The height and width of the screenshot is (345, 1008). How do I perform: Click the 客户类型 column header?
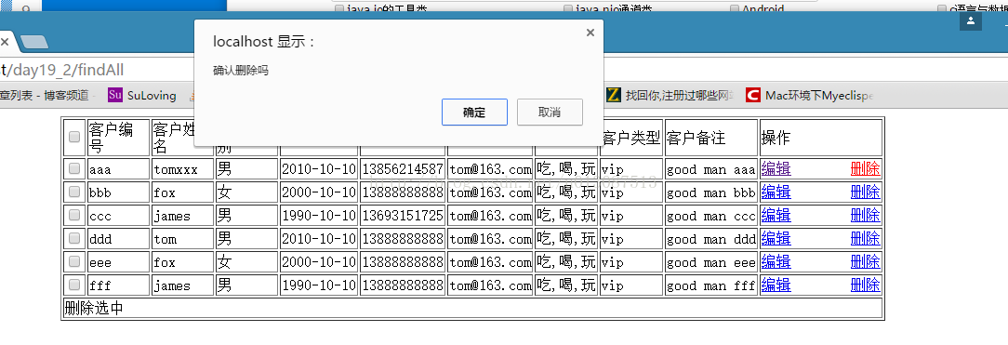(x=631, y=138)
